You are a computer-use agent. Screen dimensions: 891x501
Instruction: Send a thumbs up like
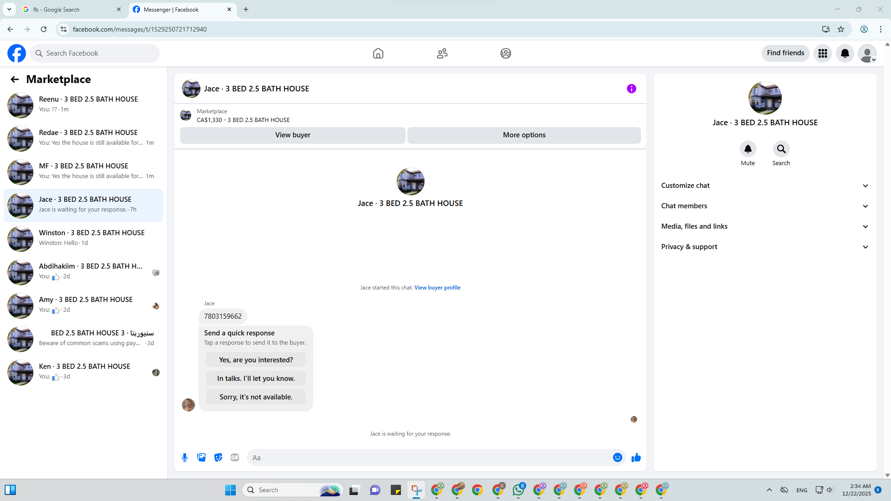pyautogui.click(x=636, y=457)
